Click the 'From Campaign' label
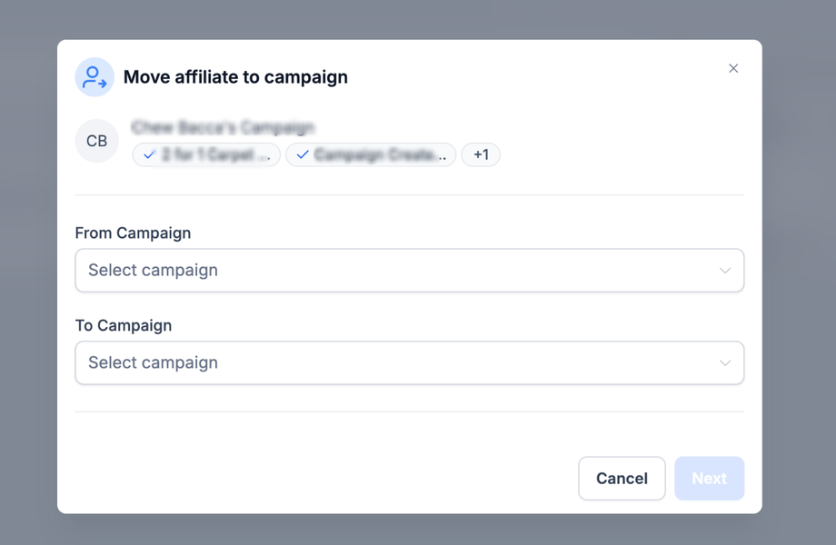Screen dimensions: 836x545 tap(133, 233)
